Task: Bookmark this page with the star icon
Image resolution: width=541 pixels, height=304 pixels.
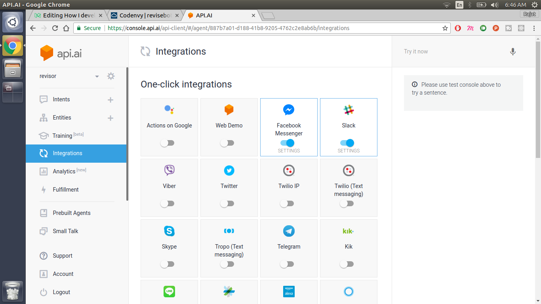Action: click(445, 28)
